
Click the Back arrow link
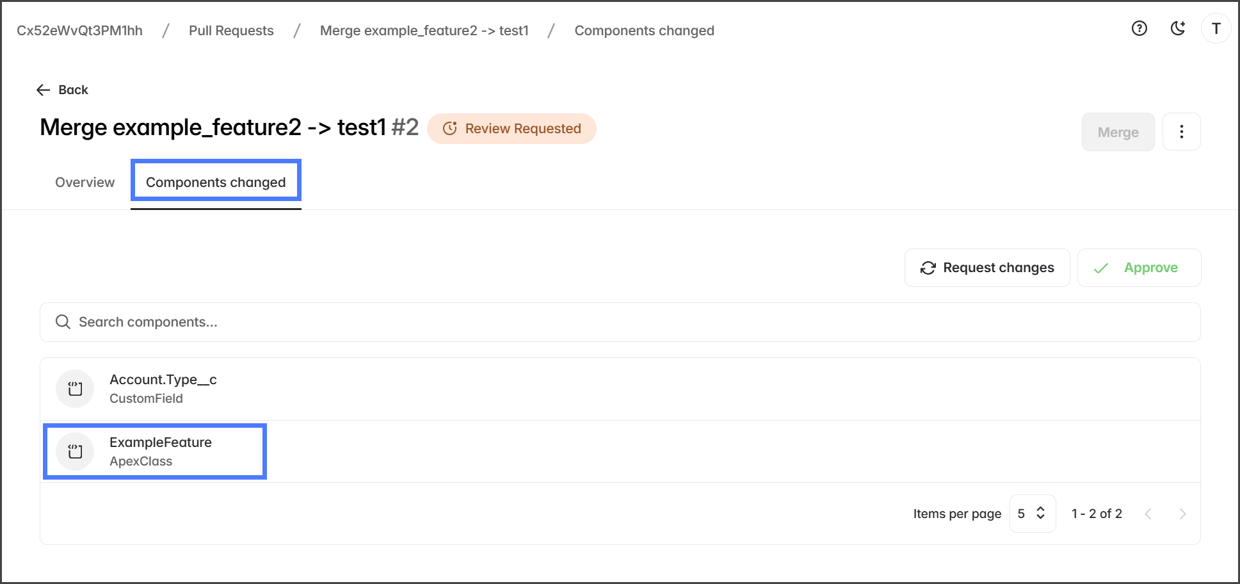[x=62, y=90]
